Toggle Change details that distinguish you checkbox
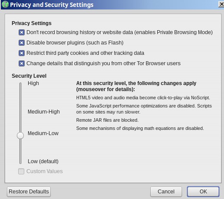 click(22, 64)
